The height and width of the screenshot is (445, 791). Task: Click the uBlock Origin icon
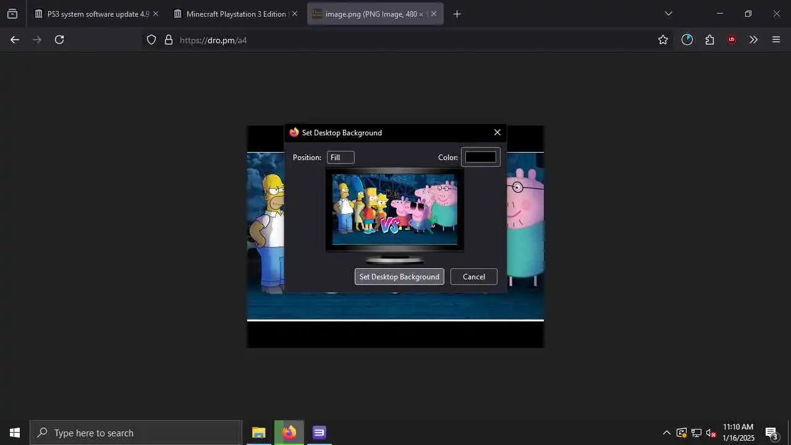click(732, 40)
